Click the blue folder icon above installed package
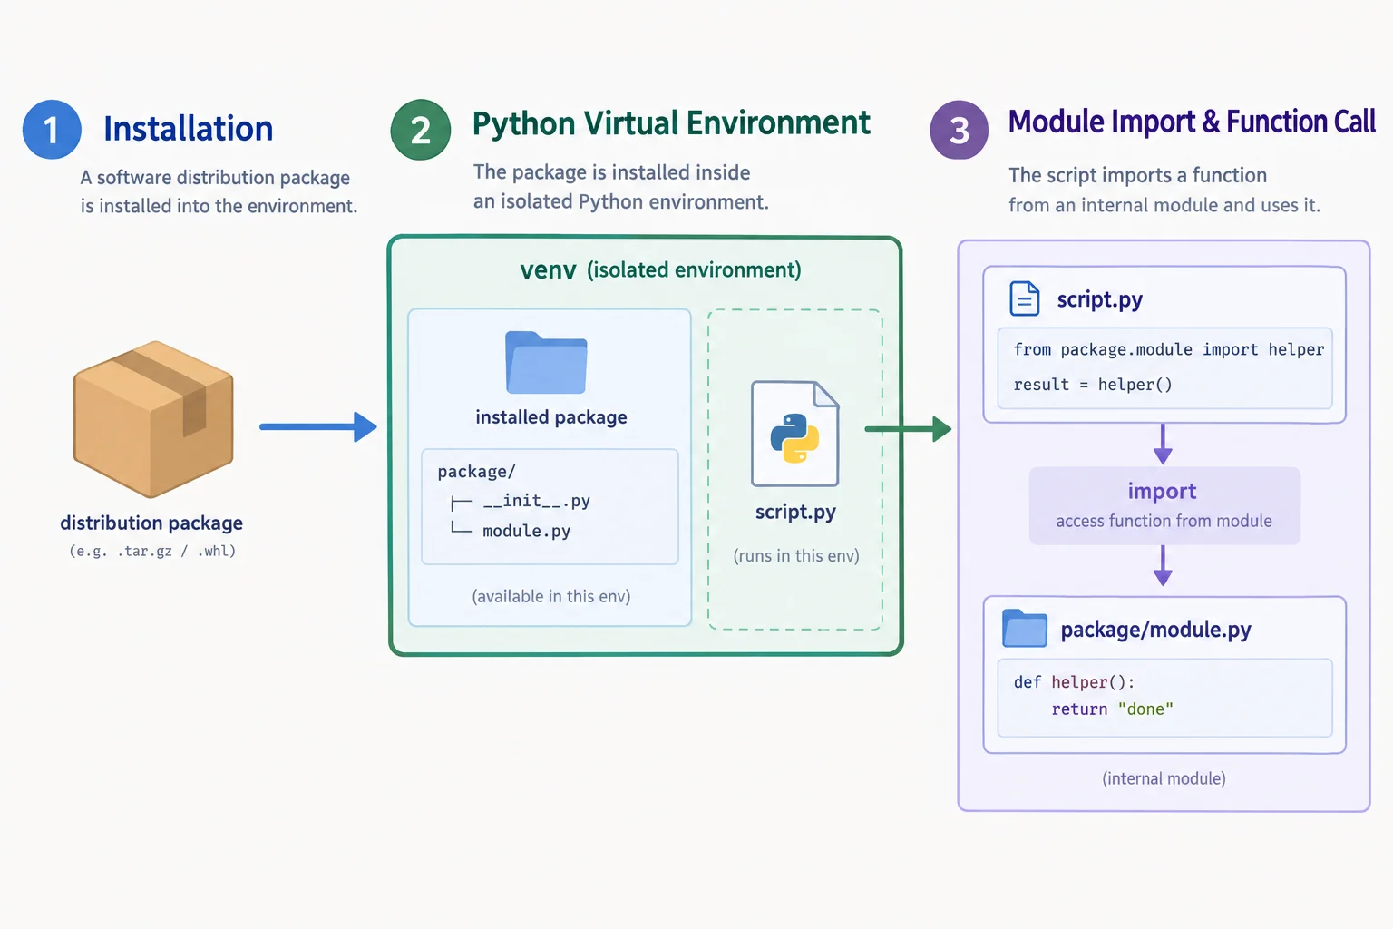1393x929 pixels. (546, 363)
